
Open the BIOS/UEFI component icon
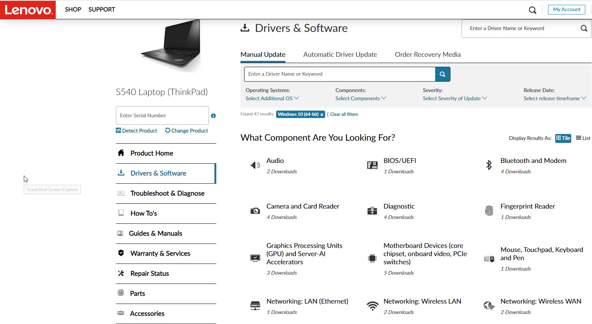pyautogui.click(x=372, y=165)
